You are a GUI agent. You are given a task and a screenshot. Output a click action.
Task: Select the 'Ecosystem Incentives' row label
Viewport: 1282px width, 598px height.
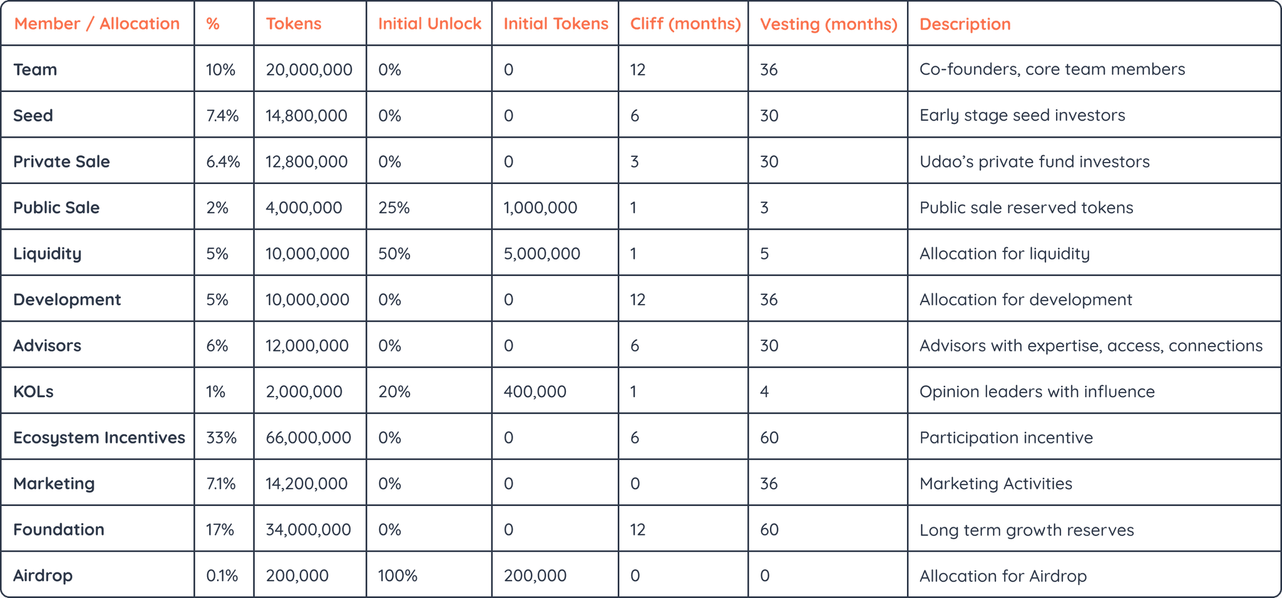tap(99, 437)
